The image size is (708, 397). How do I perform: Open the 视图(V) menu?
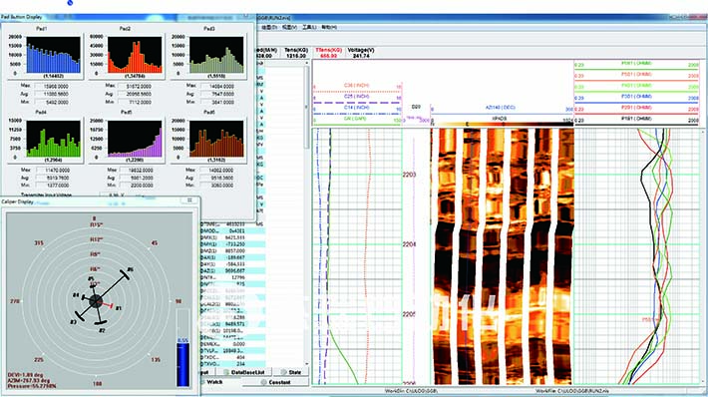click(x=289, y=28)
